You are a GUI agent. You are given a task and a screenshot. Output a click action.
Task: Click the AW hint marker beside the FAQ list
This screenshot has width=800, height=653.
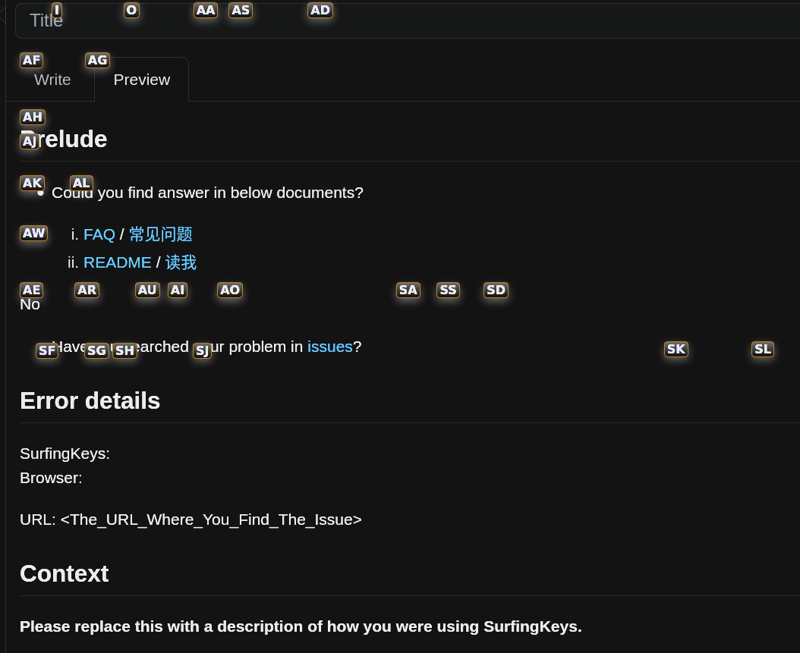coord(33,233)
